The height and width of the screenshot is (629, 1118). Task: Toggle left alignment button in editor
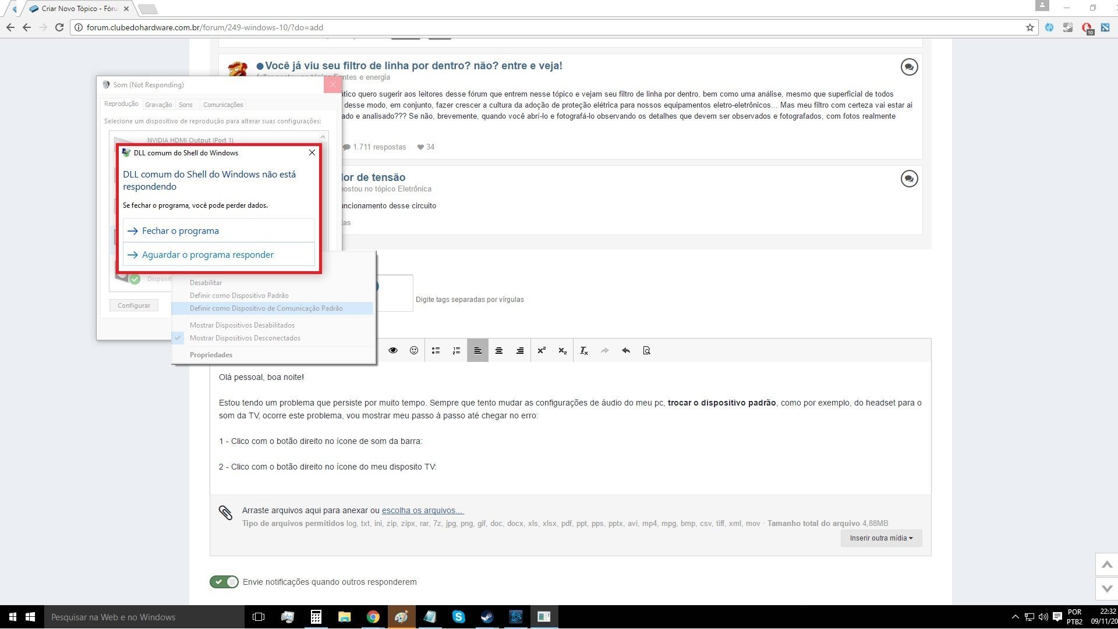(477, 350)
